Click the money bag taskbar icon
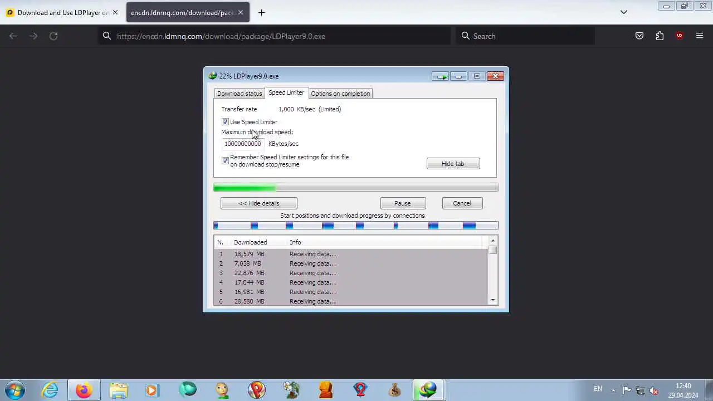The width and height of the screenshot is (713, 401). click(395, 390)
